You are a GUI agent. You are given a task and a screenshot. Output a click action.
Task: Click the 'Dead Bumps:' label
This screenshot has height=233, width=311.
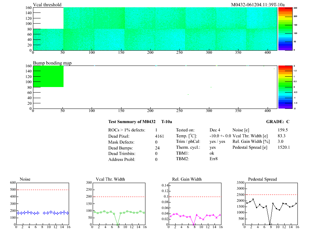tap(120, 148)
